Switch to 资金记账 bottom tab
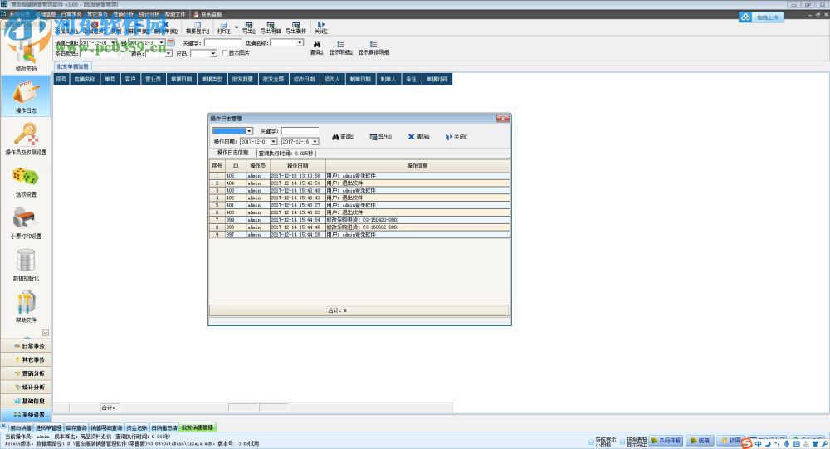Viewport: 830px width, 449px height. click(137, 427)
